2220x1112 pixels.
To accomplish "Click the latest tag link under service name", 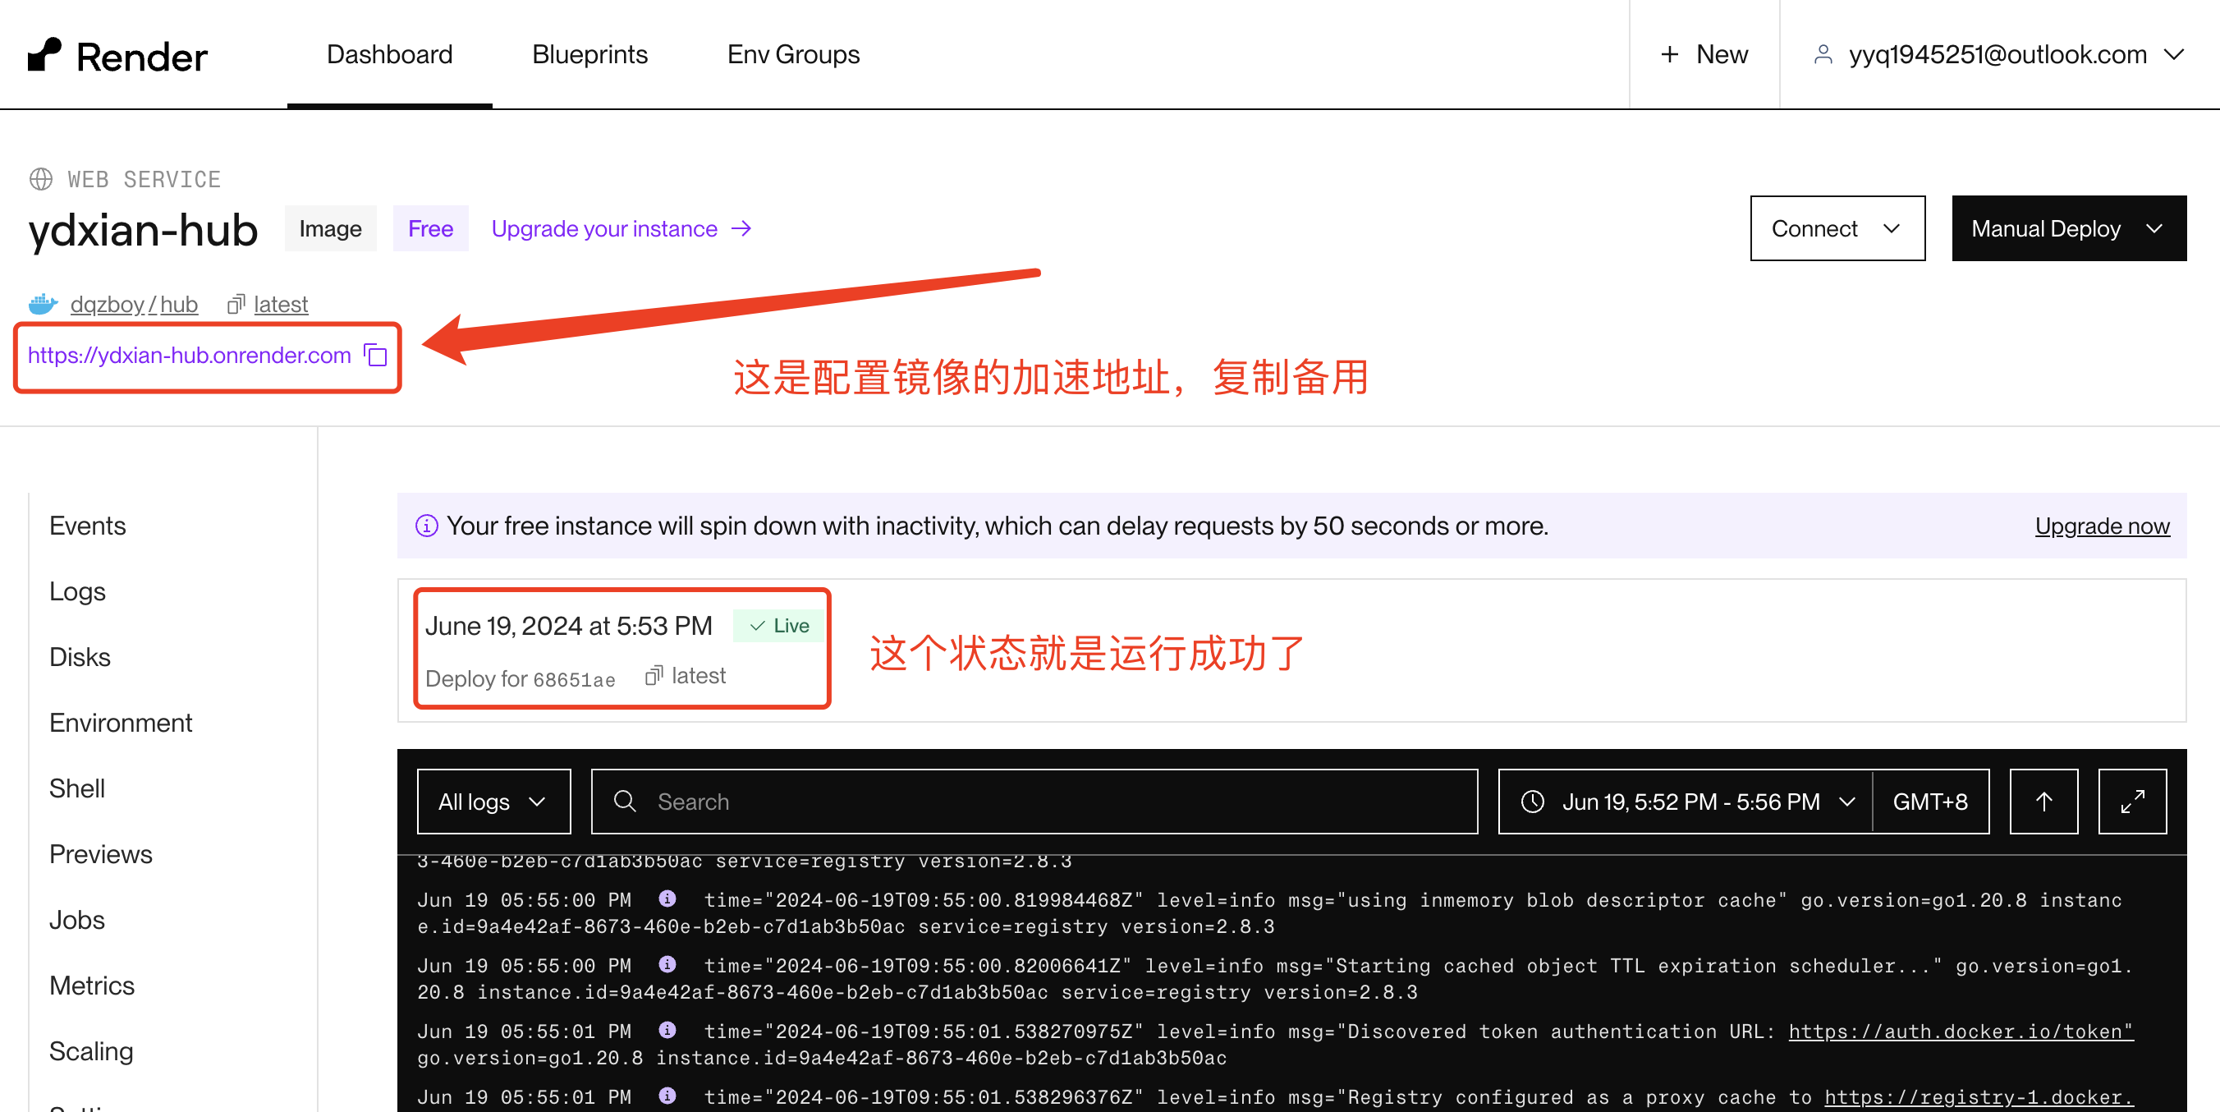I will 281,305.
